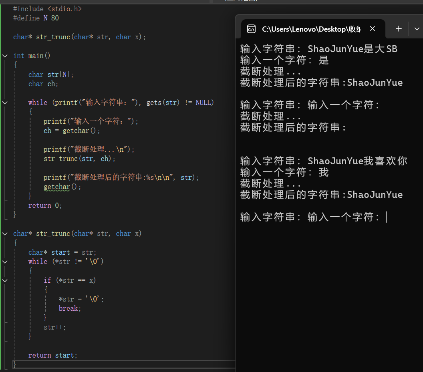Viewport: 423px width, 372px height.
Task: Click the line 'return 0;'
Action: pyautogui.click(x=45, y=205)
